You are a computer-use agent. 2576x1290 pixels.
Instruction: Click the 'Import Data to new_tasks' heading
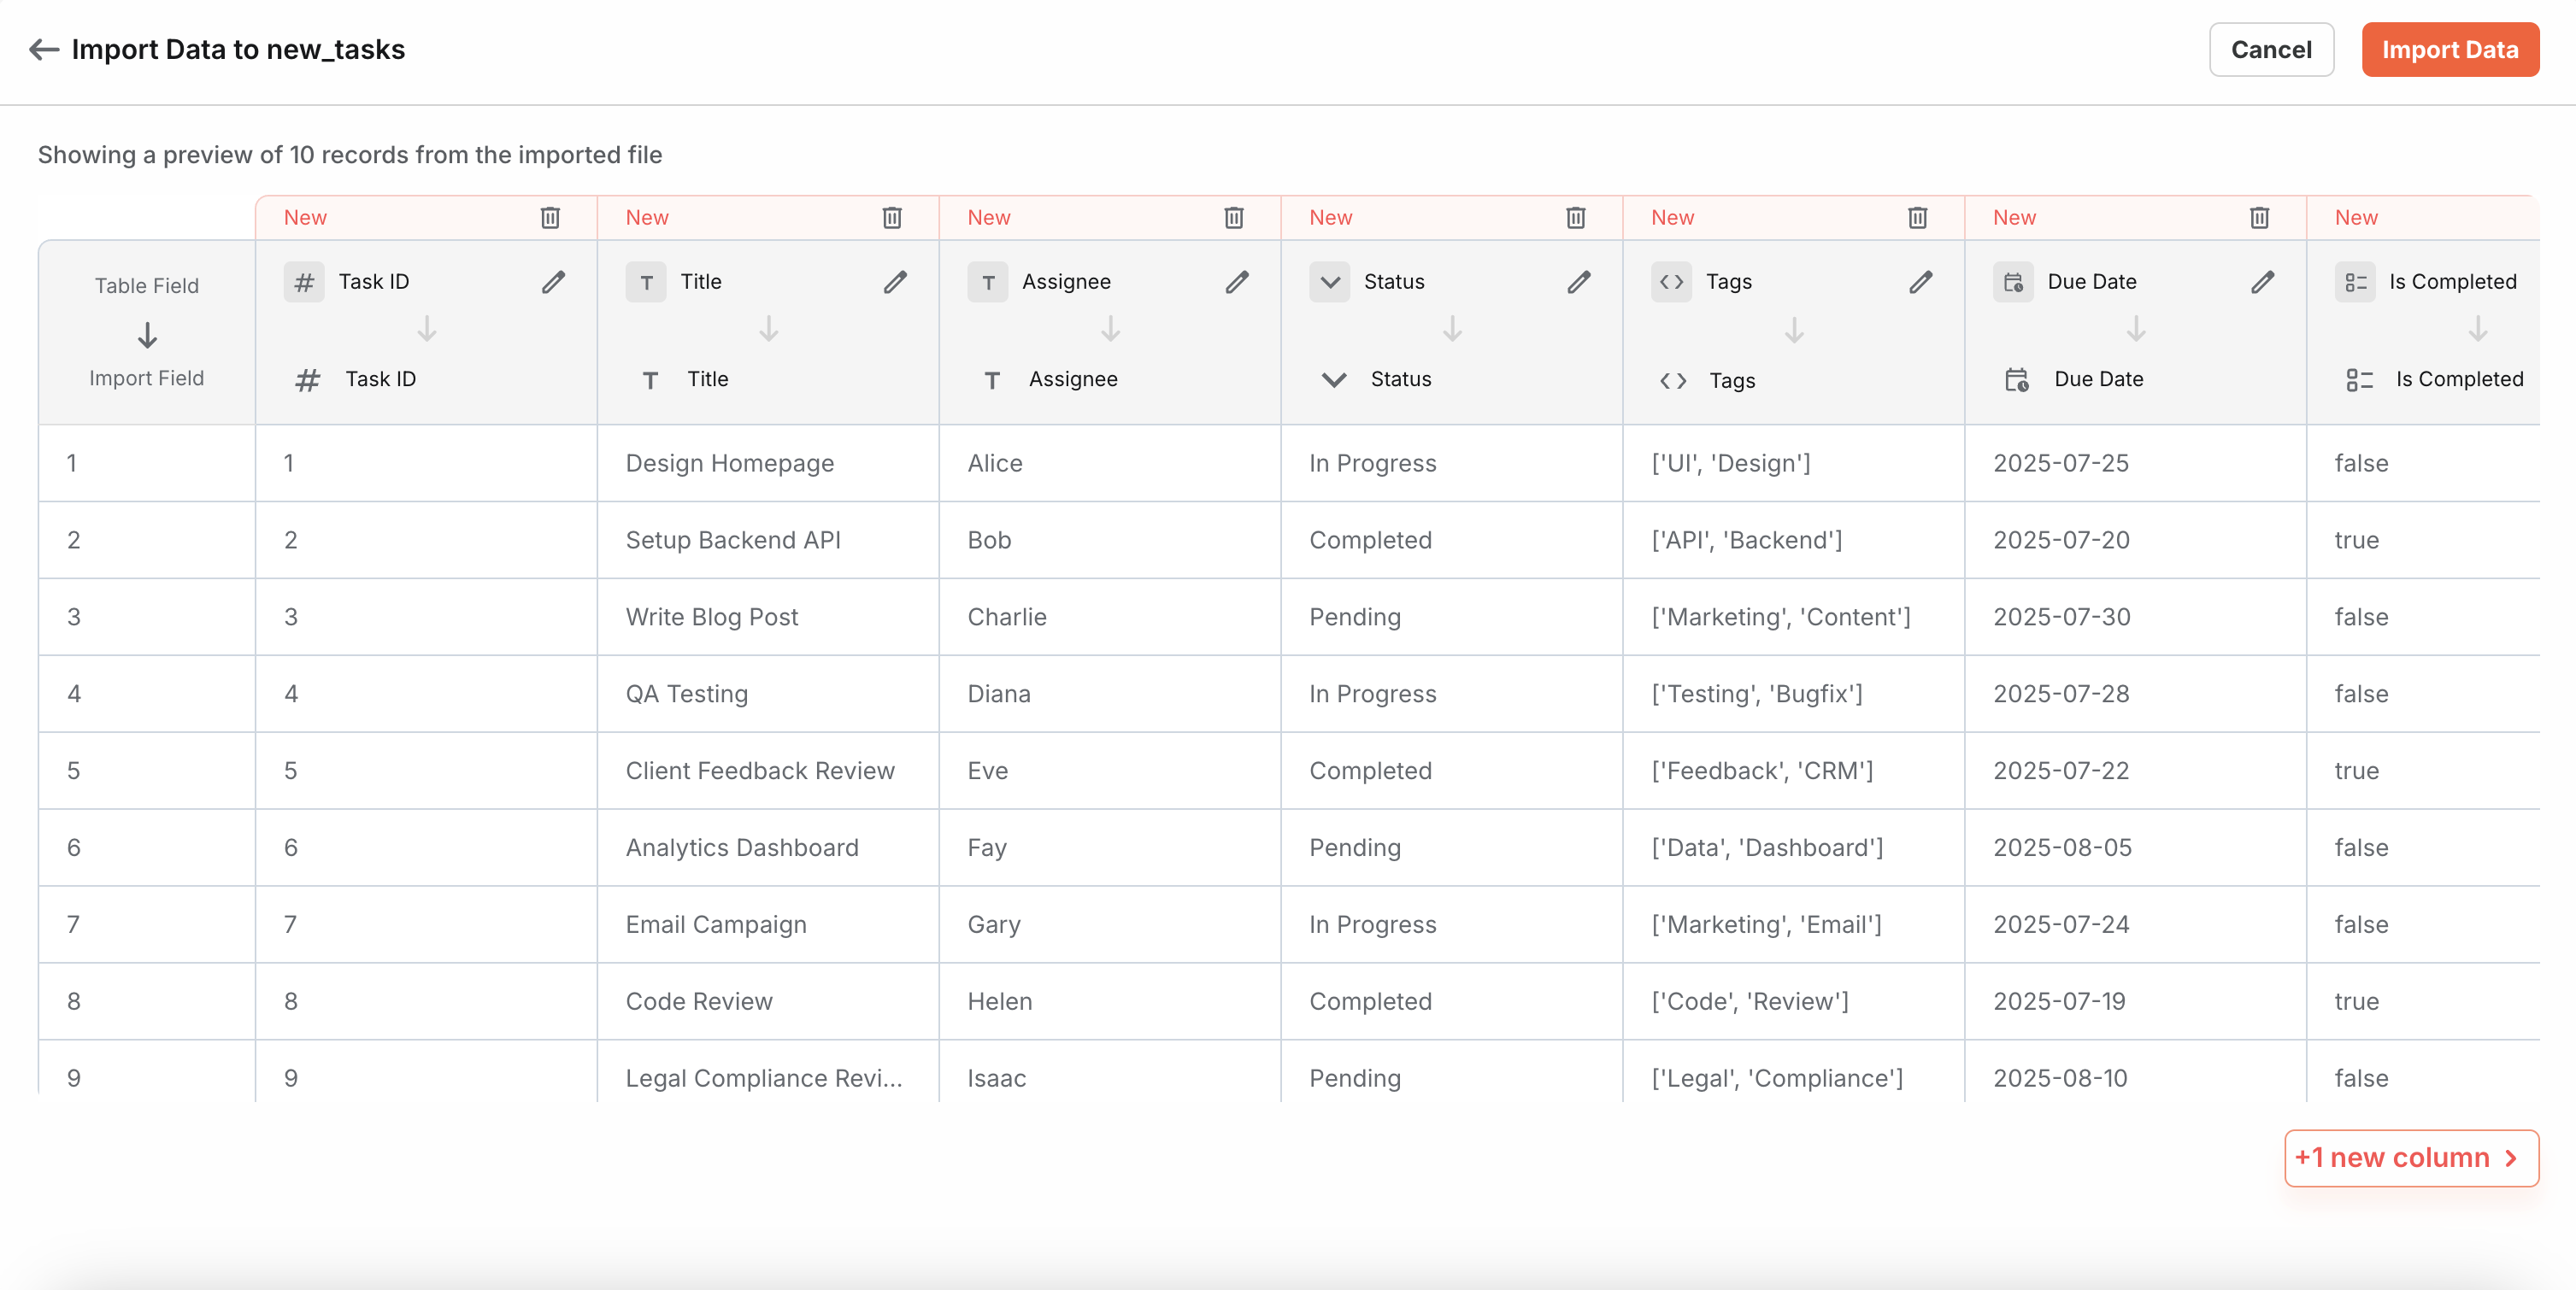[x=238, y=49]
